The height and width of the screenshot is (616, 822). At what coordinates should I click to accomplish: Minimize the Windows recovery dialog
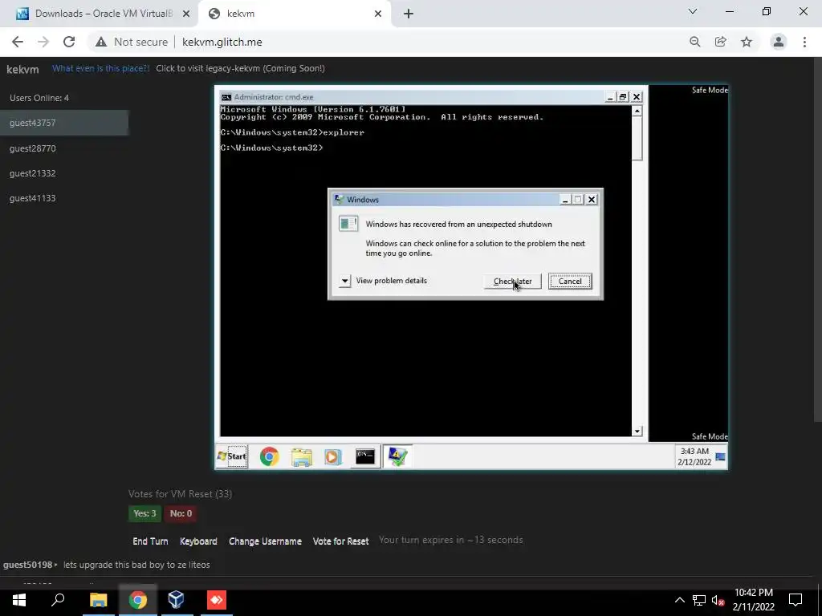(564, 200)
